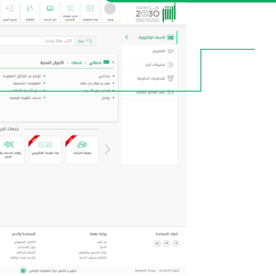Click the logout icon in top bar
The image size is (276, 276).
[9, 8]
